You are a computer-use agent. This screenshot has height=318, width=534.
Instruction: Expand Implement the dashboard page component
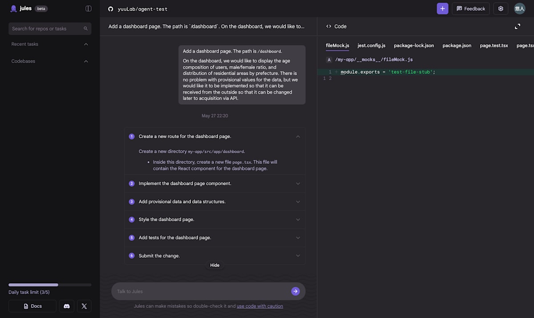[298, 183]
